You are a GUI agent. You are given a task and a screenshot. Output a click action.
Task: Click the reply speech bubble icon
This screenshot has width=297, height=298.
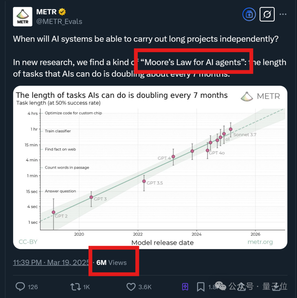[20, 287]
